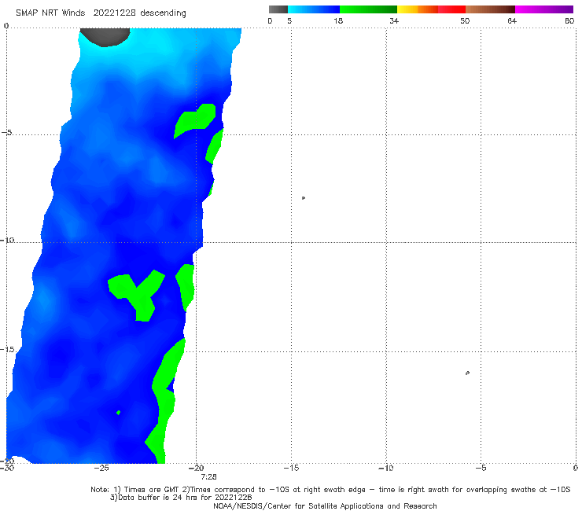Click the magenta-purple segment of the color bar

click(544, 9)
